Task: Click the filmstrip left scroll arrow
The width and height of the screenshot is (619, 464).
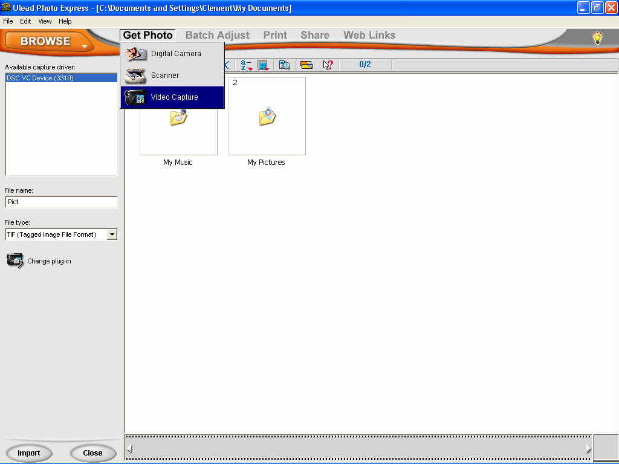Action: click(x=129, y=449)
